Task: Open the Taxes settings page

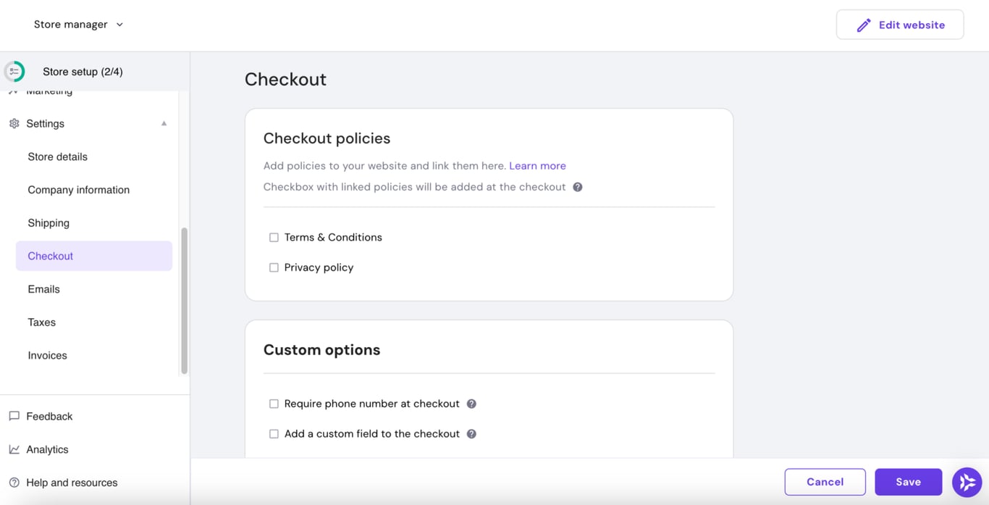Action: tap(41, 322)
